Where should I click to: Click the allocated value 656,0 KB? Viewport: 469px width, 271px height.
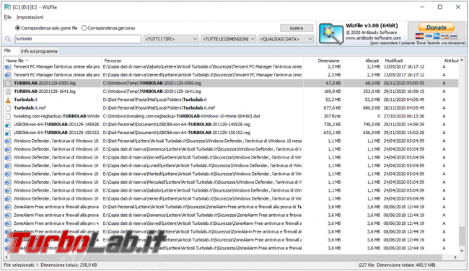(x=372, y=133)
